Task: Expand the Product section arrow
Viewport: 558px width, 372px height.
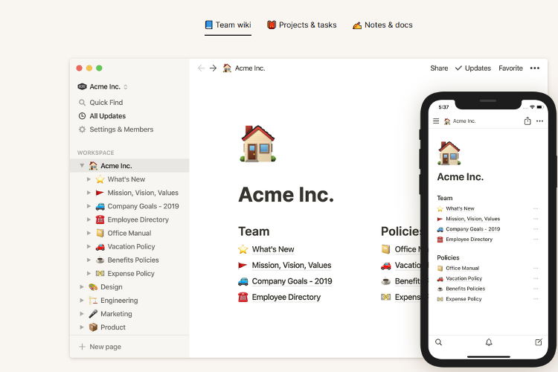Action: coord(82,327)
